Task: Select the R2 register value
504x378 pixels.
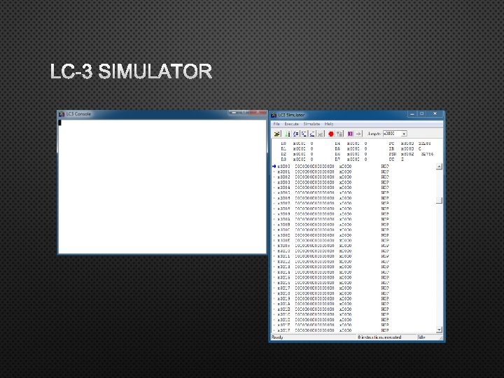Action: [x=300, y=154]
